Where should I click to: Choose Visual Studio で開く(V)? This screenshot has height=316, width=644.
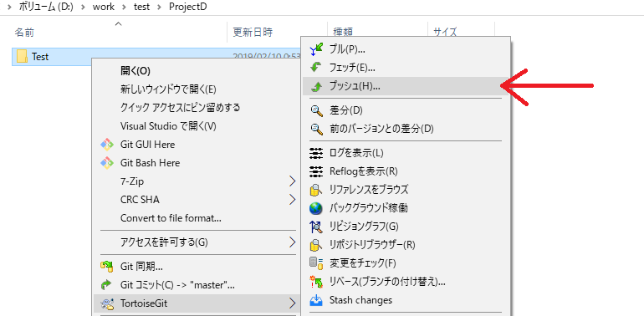[195, 126]
